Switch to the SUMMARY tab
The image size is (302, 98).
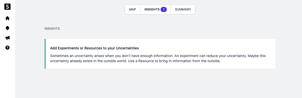pos(183,9)
